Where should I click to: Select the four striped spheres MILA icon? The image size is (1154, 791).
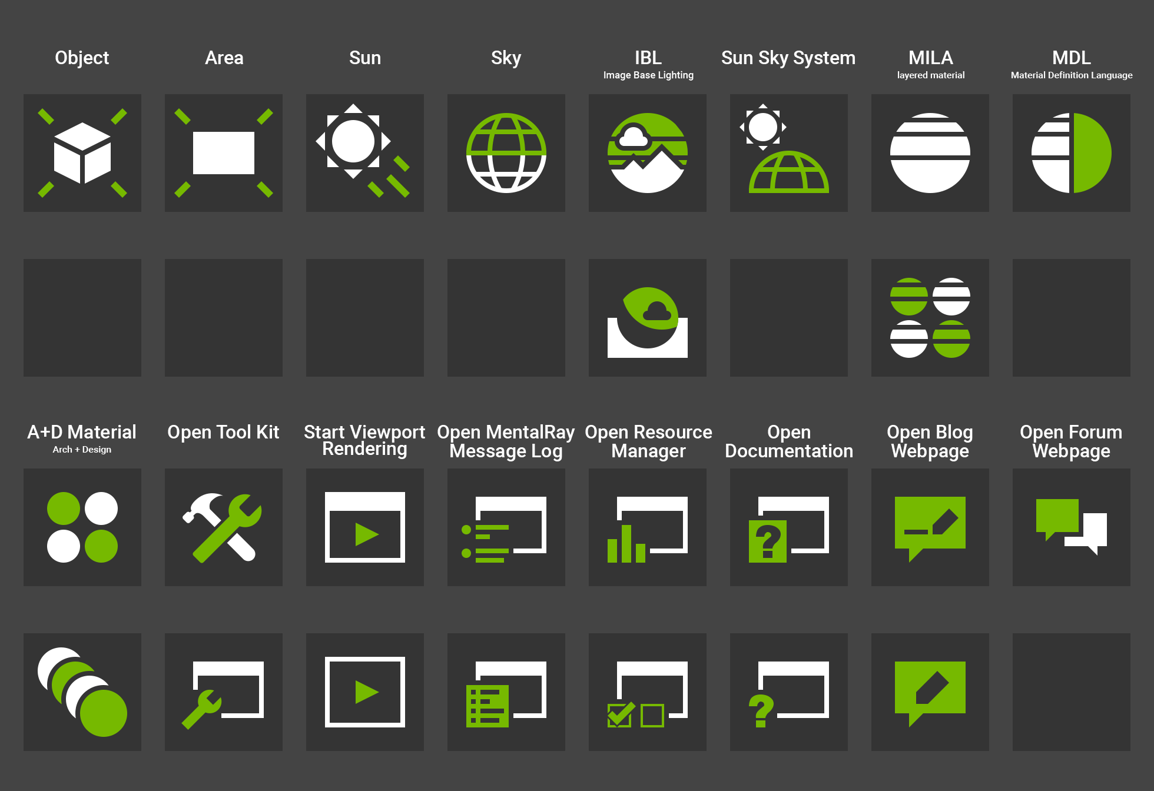click(x=930, y=318)
